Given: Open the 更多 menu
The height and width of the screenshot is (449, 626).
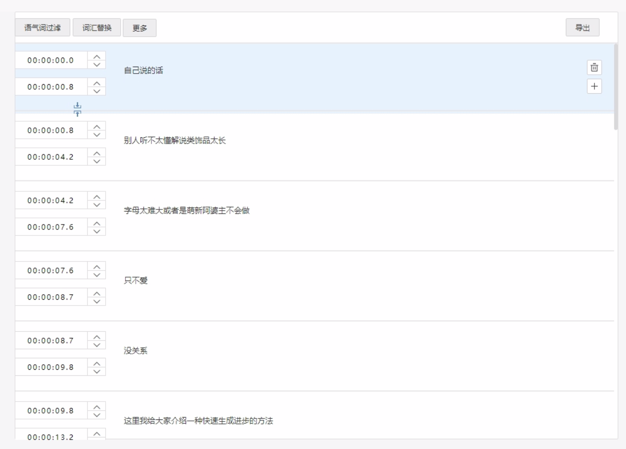Looking at the screenshot, I should coord(140,28).
